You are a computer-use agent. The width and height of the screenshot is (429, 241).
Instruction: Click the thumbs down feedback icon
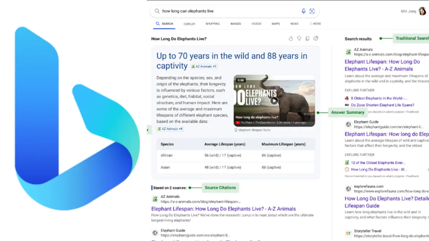(x=299, y=39)
